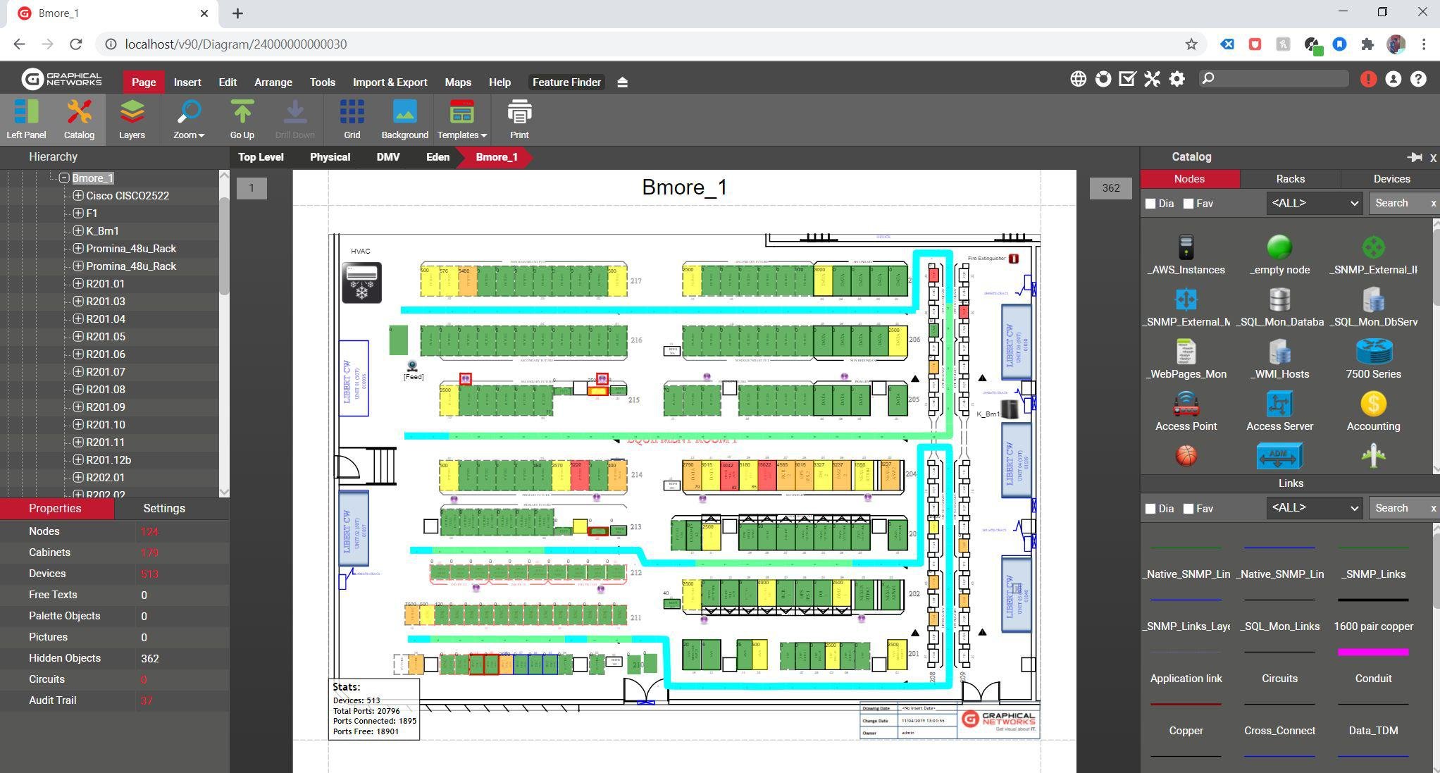Open the user account icon
Screen dimensions: 1440x773
(x=1393, y=79)
